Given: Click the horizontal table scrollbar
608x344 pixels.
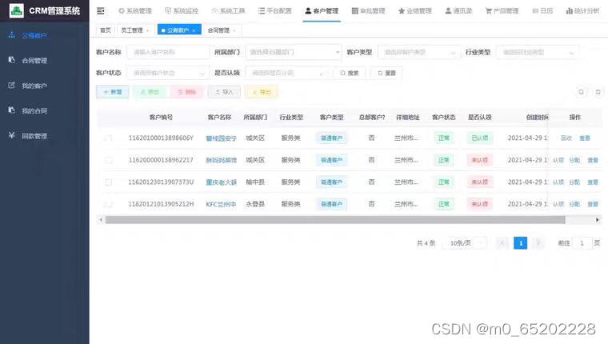Looking at the screenshot, I should point(335,220).
